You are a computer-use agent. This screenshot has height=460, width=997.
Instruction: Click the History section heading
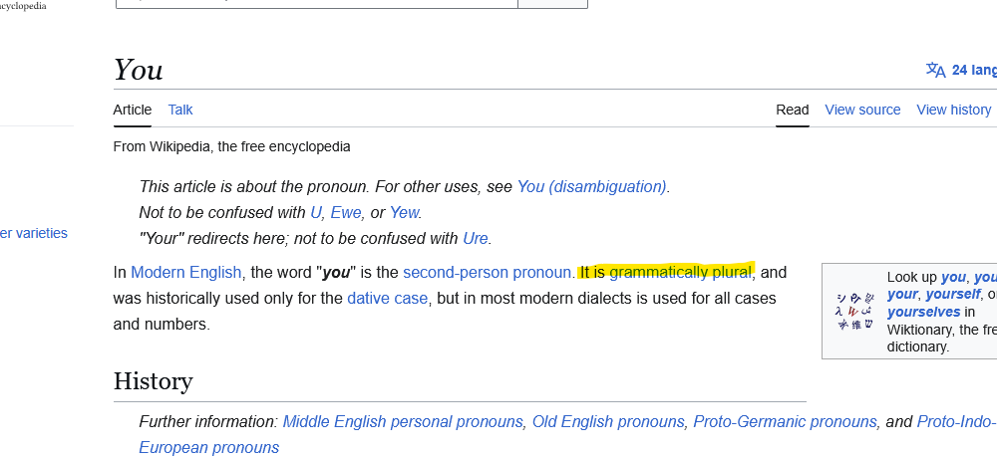coord(154,381)
